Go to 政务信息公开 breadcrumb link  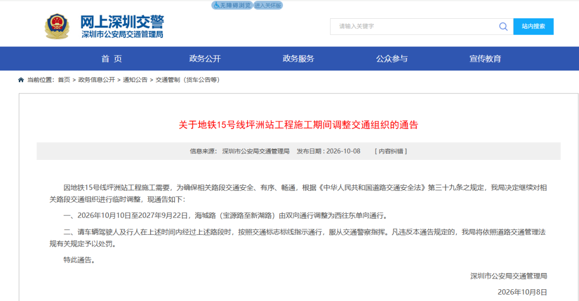tap(96, 80)
